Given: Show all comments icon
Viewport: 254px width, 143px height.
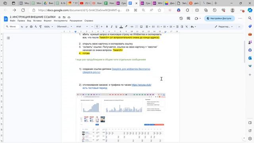Looking at the screenshot, I should coord(189,19).
